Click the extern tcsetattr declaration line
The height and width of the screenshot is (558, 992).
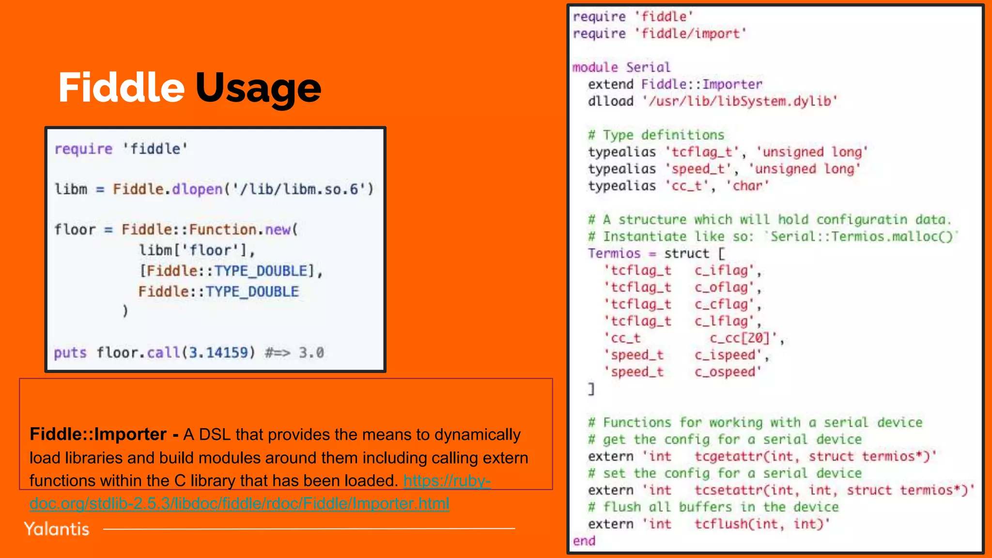click(781, 490)
